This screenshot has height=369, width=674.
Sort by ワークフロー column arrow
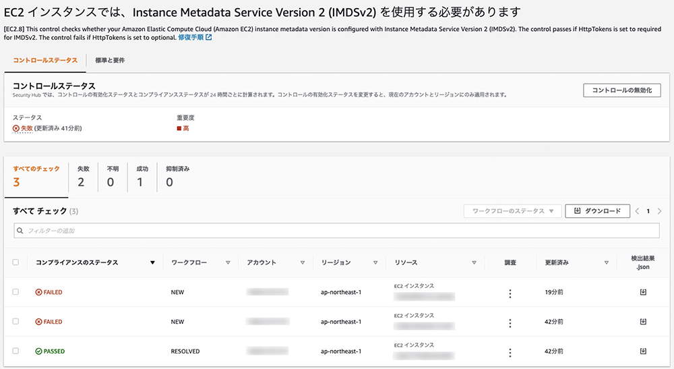click(x=228, y=262)
